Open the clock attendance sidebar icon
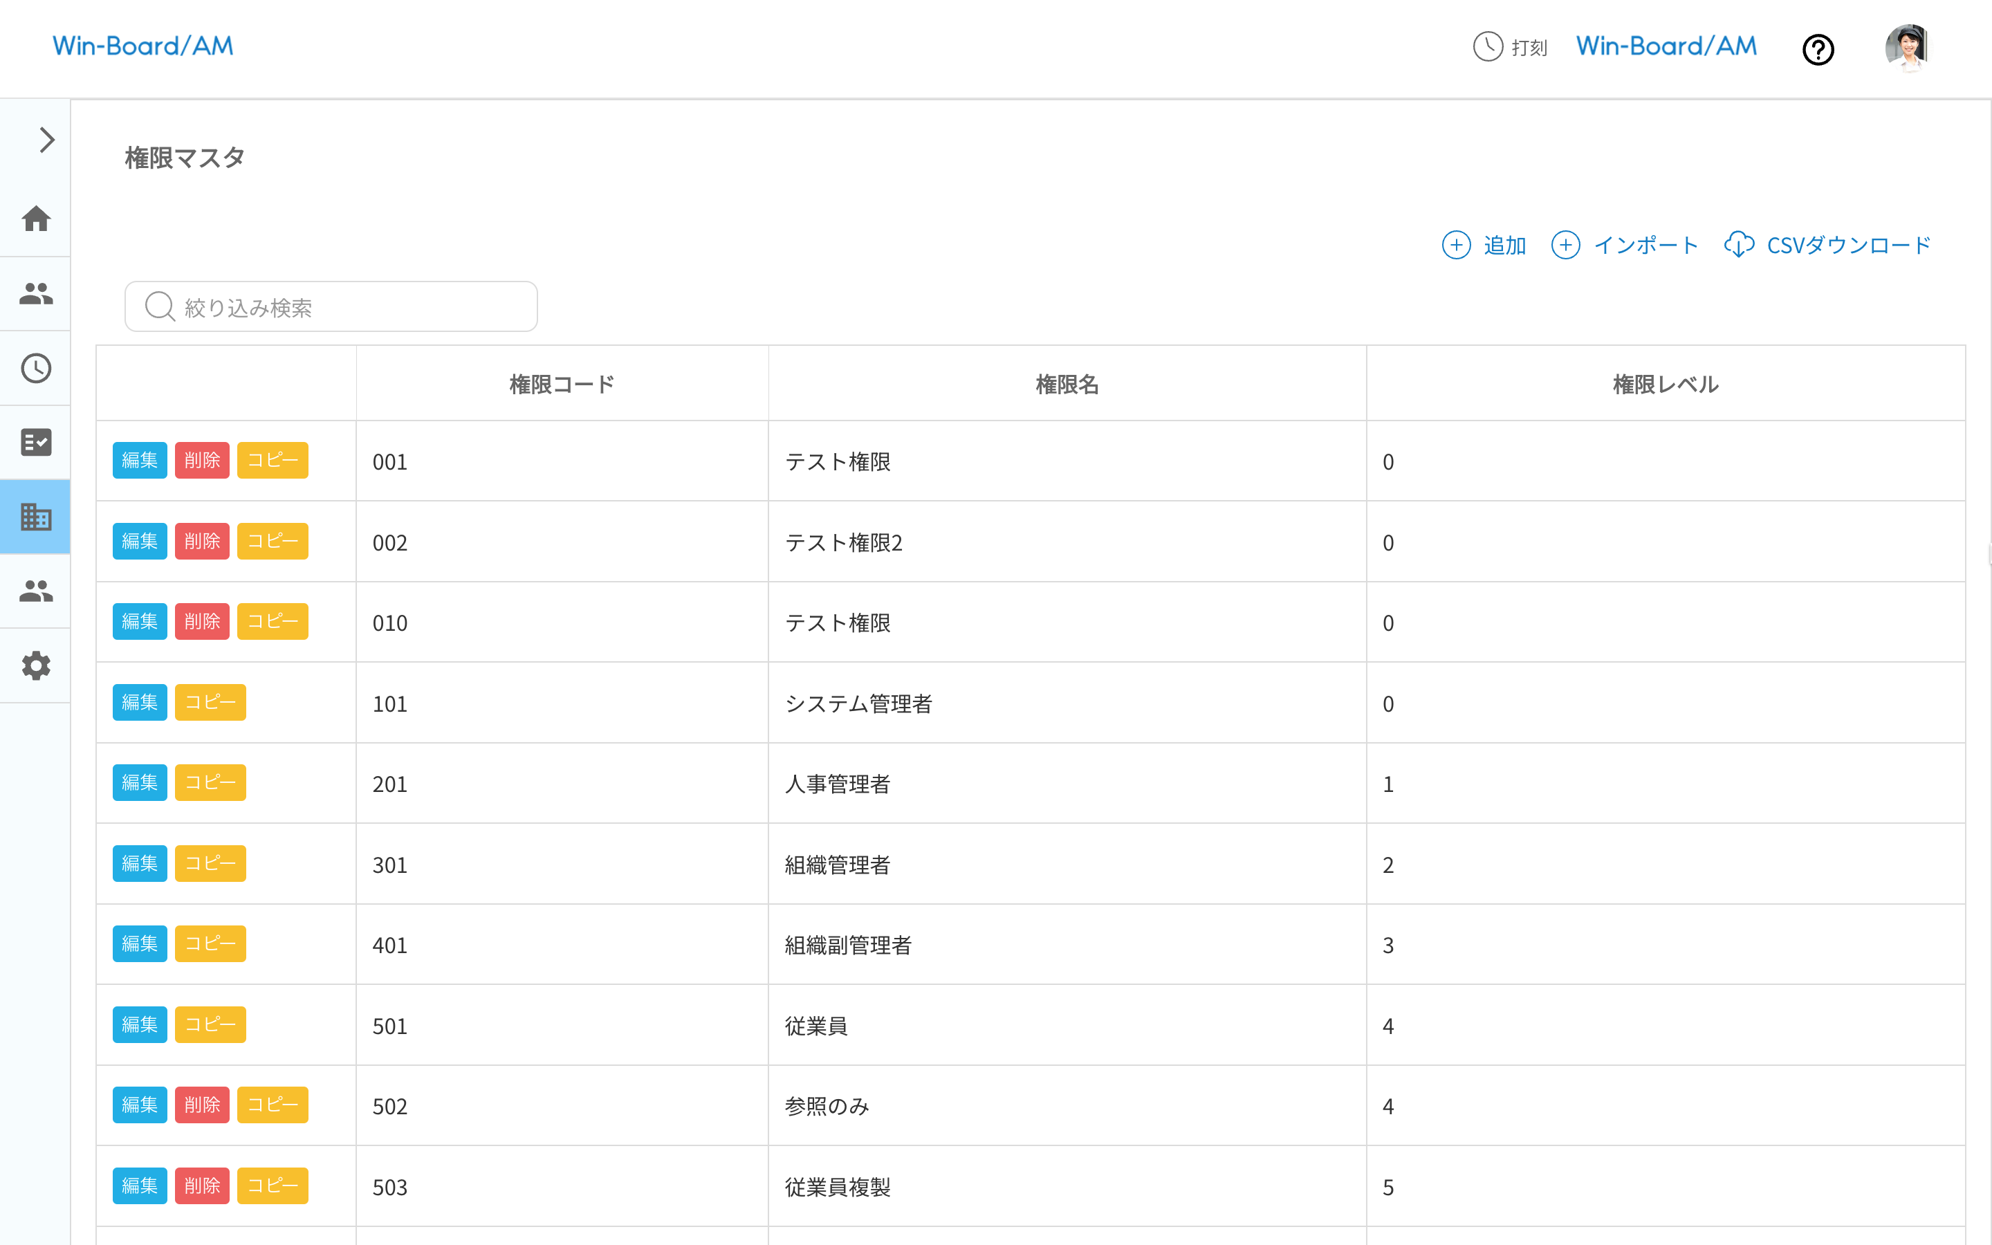Viewport: 1992px width, 1245px height. (x=36, y=368)
